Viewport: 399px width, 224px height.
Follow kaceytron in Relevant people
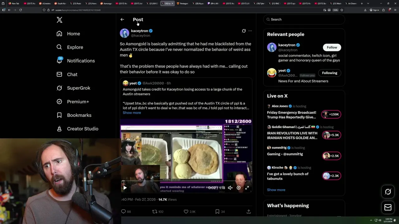click(x=332, y=47)
